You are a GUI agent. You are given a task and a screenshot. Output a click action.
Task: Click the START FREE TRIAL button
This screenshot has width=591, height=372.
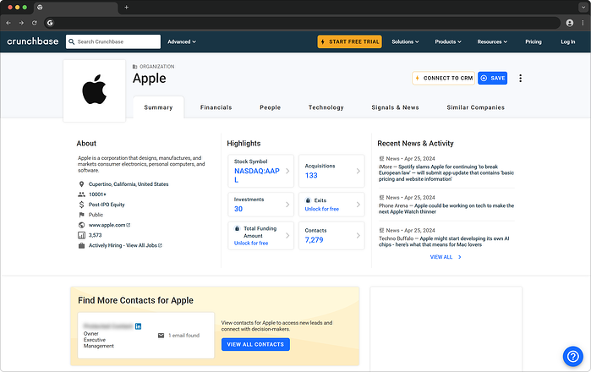click(x=349, y=41)
